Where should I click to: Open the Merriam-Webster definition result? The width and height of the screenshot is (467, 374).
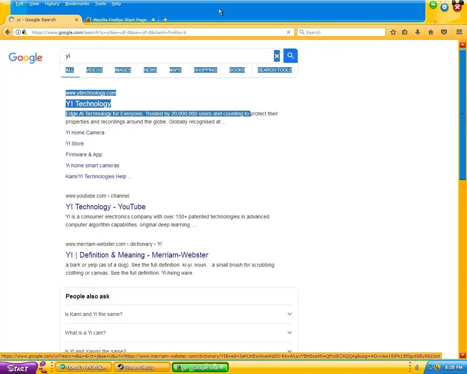pyautogui.click(x=137, y=255)
